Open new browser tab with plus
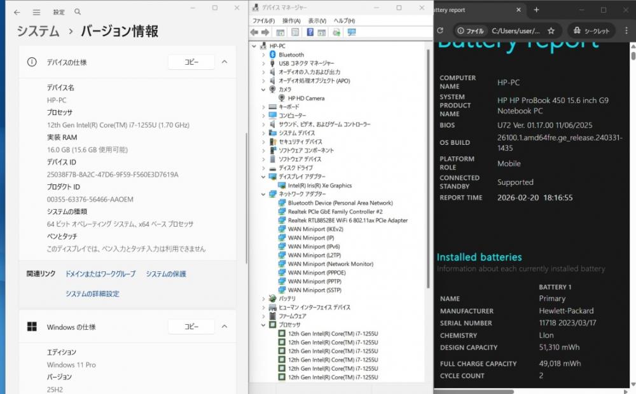The width and height of the screenshot is (636, 394). (536, 10)
